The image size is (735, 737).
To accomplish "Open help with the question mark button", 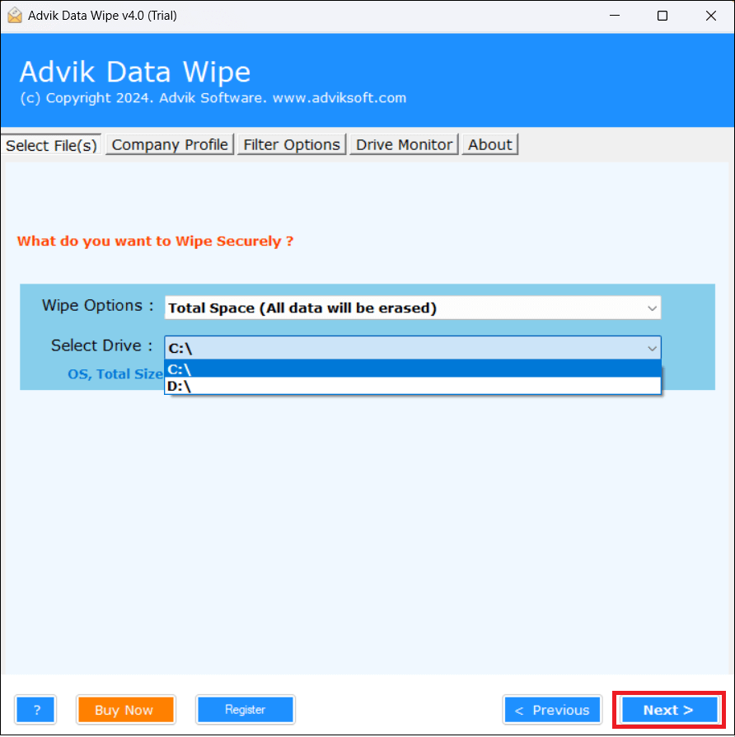I will pos(36,710).
